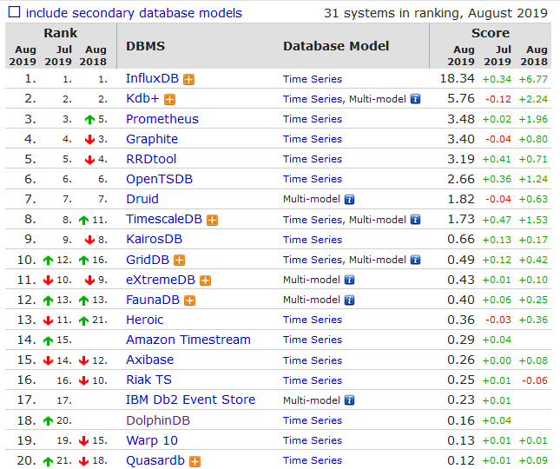Open the eXtremeDB link
The width and height of the screenshot is (560, 469).
point(161,280)
